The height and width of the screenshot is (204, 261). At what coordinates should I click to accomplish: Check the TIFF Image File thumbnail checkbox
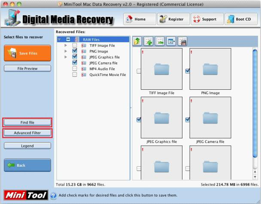(x=139, y=71)
